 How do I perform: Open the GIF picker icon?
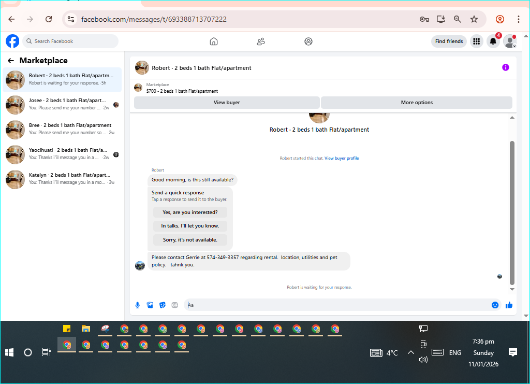coord(175,305)
